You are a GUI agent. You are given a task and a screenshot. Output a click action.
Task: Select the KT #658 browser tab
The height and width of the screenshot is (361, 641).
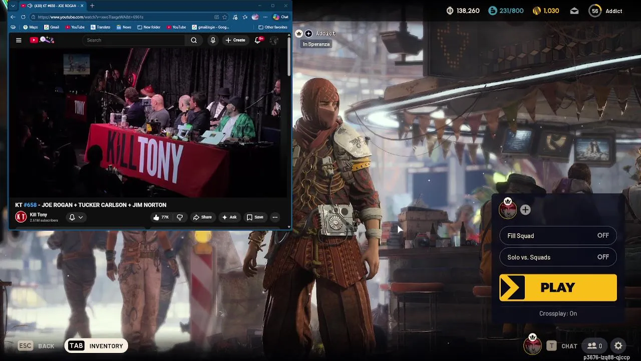click(53, 6)
